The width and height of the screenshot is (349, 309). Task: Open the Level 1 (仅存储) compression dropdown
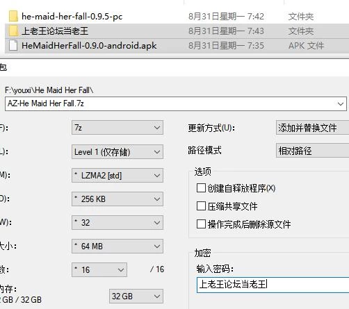(117, 152)
